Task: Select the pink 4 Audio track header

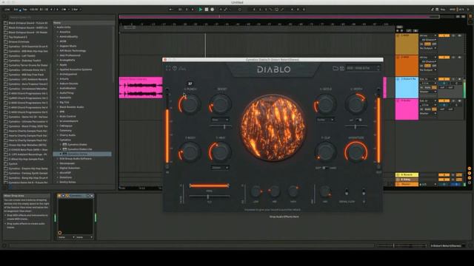Action: [x=407, y=109]
